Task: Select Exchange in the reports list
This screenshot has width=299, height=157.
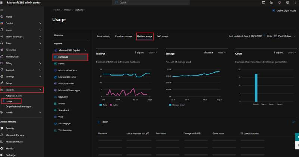Action: 70,57
